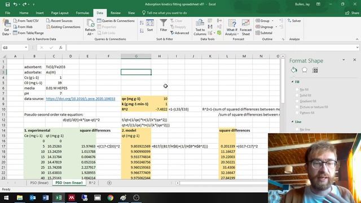Open Outline group dialog launcher
This screenshot has width=361, height=203.
[283, 39]
